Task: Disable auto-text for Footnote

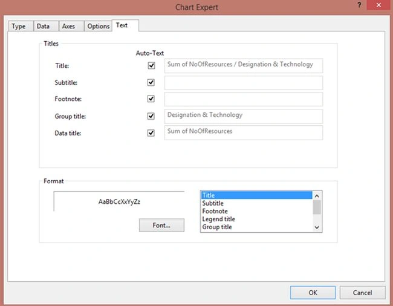Action: coord(151,99)
